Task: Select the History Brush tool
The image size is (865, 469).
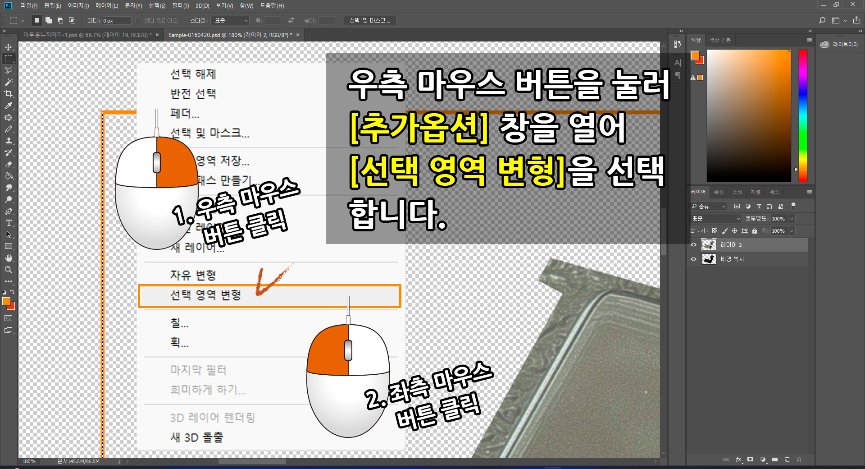Action: (9, 152)
